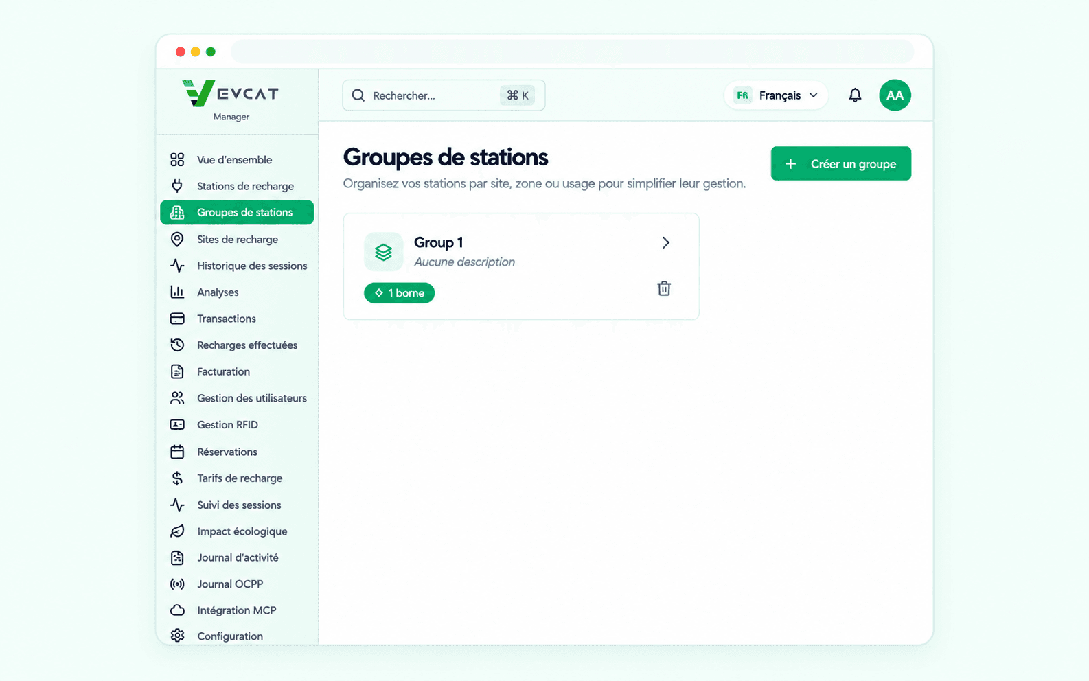Click the ID card icon for Gestion RFID
Image resolution: width=1089 pixels, height=681 pixels.
click(x=177, y=424)
